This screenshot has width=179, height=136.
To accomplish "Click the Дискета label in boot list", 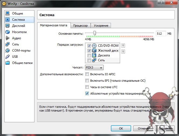I will click(x=104, y=55).
